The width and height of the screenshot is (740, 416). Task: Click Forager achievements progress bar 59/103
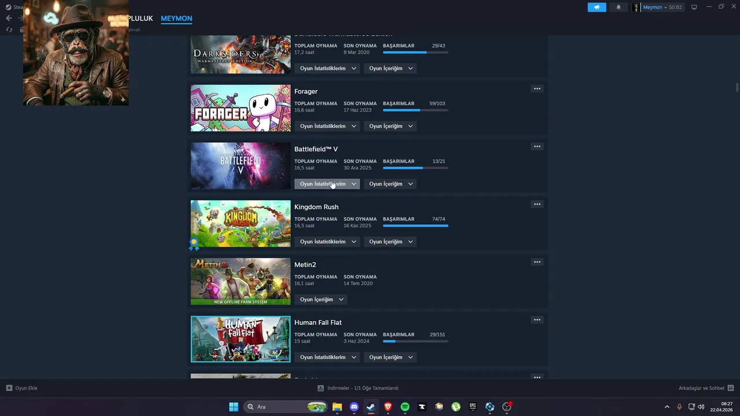[x=416, y=110]
